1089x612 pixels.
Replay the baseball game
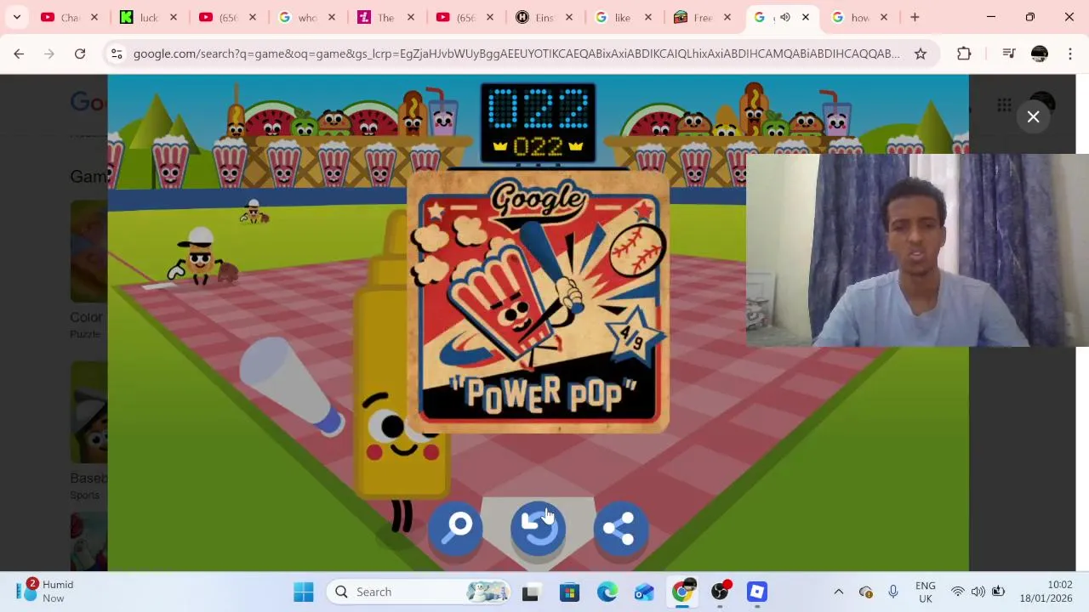click(538, 528)
